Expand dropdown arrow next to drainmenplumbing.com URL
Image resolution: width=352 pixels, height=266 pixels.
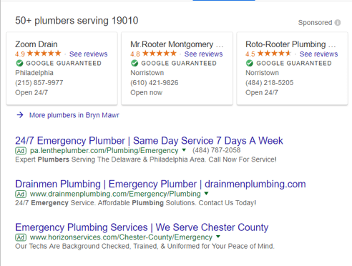coord(206,193)
